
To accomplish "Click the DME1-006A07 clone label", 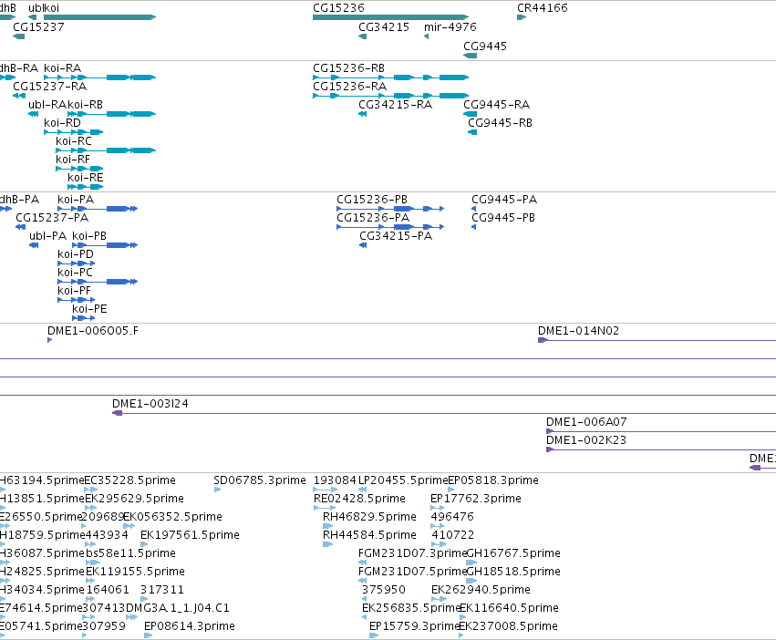I will [x=586, y=422].
